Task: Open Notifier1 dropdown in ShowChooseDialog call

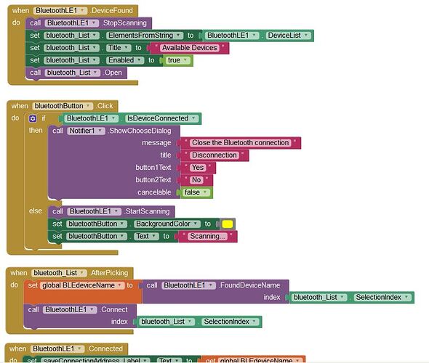Action: tap(86, 131)
